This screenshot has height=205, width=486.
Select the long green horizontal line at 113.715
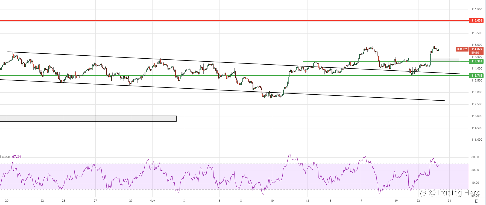click(x=234, y=76)
